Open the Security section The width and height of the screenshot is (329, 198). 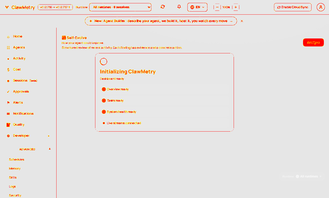tap(15, 195)
